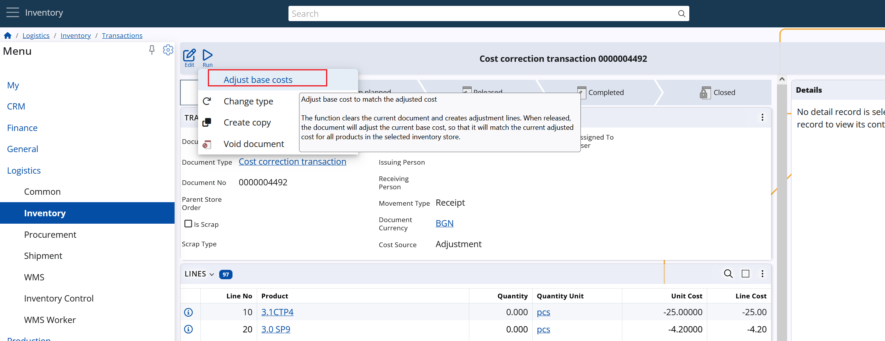This screenshot has width=885, height=341.
Task: Choose Create copy from Run menu
Action: click(x=247, y=122)
